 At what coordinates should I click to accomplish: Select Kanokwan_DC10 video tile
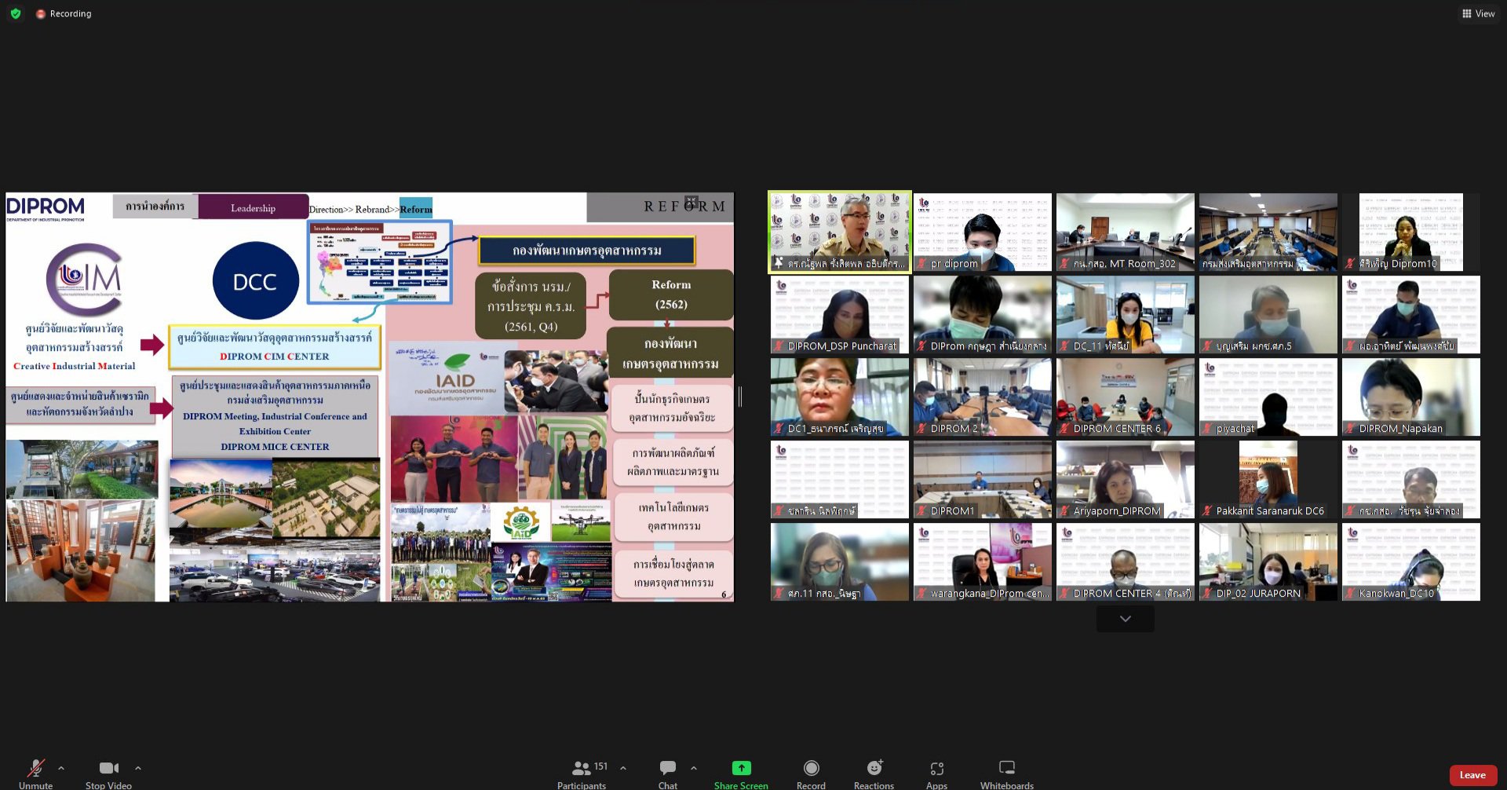tap(1411, 561)
